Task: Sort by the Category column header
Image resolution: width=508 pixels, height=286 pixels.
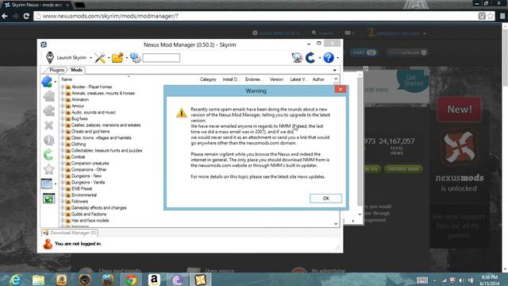Action: click(x=208, y=79)
